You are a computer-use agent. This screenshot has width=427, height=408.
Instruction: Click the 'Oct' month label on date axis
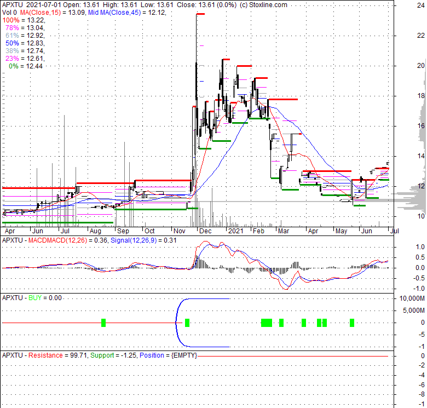tap(149, 231)
